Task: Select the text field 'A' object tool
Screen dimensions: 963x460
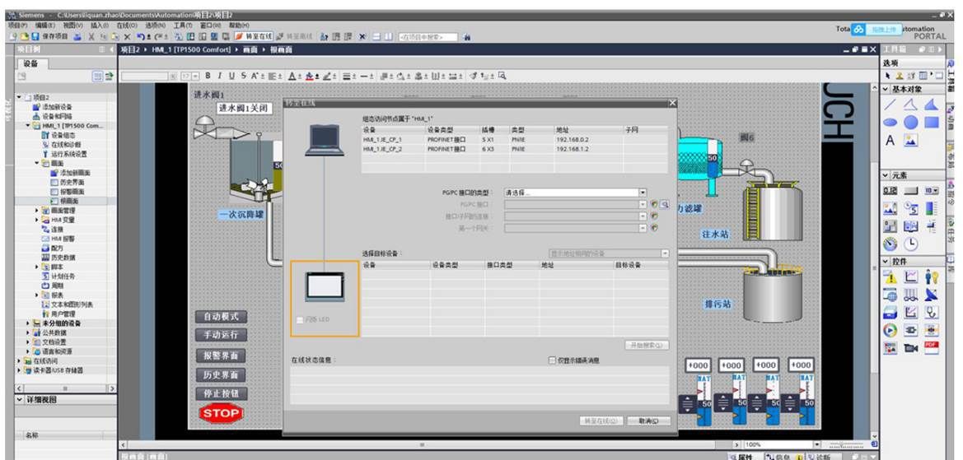Action: pos(891,141)
